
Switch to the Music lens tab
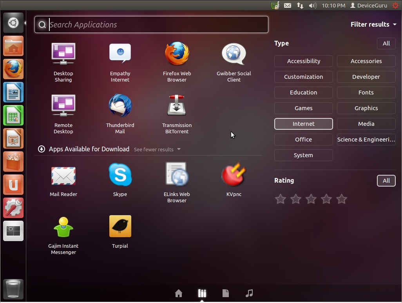(249, 293)
